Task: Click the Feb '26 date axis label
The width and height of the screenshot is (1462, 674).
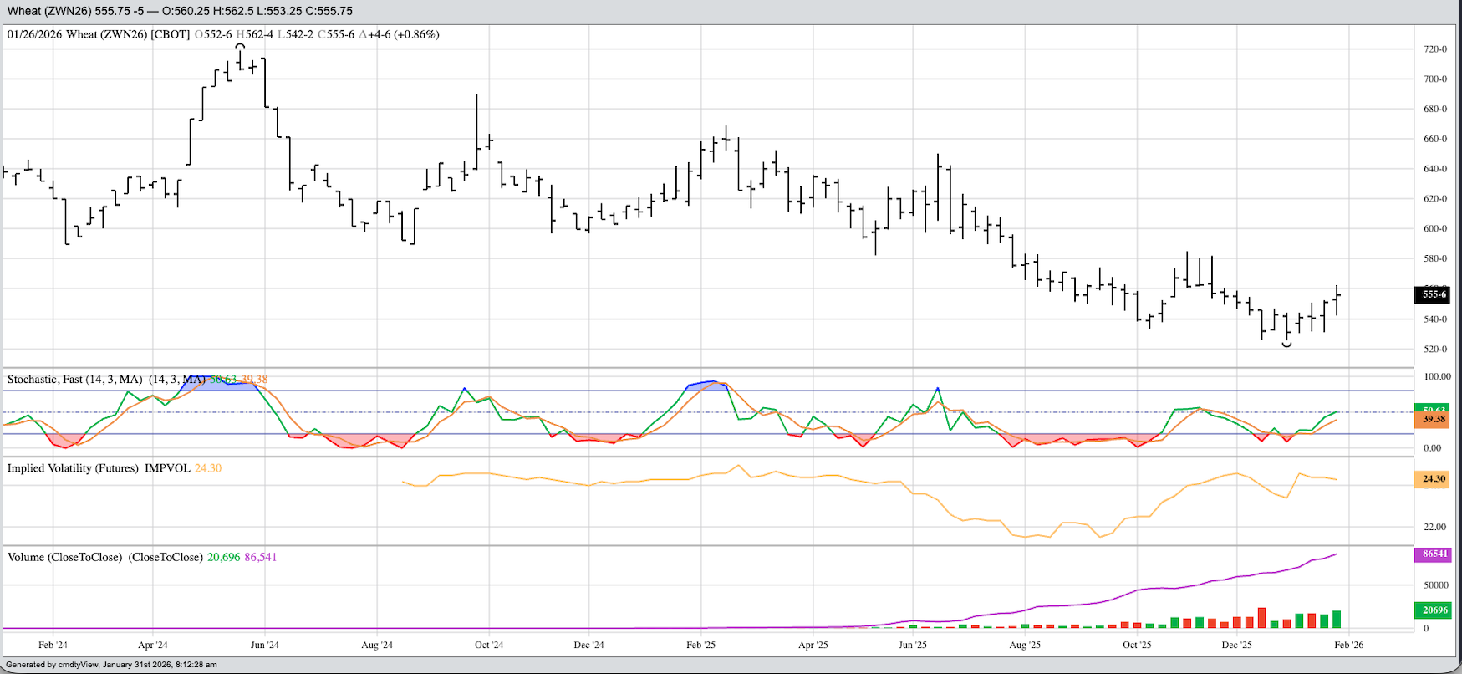Action: coord(1349,645)
